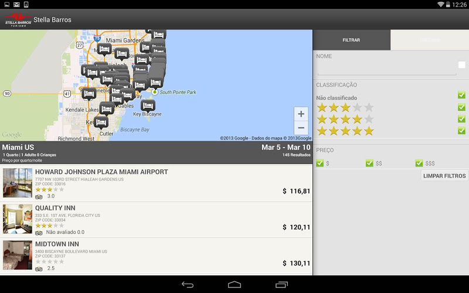This screenshot has width=469, height=293.
Task: Tap the Stella Barros logo icon
Action: [18, 20]
